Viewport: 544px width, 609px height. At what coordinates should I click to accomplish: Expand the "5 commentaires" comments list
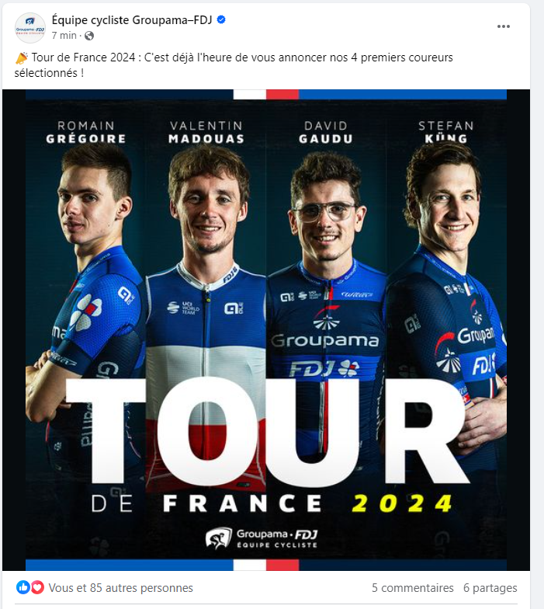[x=413, y=588]
